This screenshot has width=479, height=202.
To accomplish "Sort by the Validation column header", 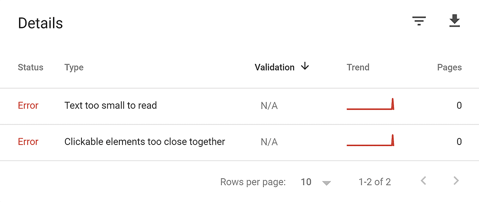I will click(x=275, y=67).
